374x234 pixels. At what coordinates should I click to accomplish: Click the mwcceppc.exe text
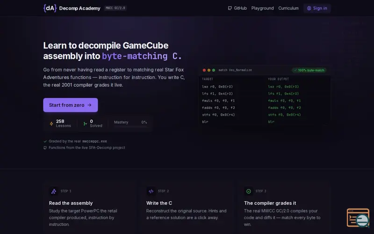click(94, 141)
